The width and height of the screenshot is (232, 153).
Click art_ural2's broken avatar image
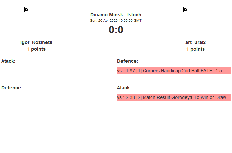[186, 10]
